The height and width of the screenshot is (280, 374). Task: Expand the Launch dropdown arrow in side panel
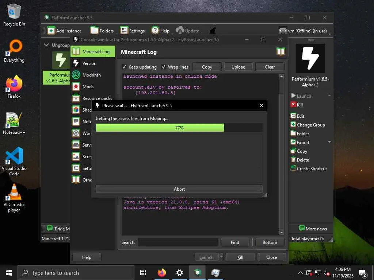point(329,96)
